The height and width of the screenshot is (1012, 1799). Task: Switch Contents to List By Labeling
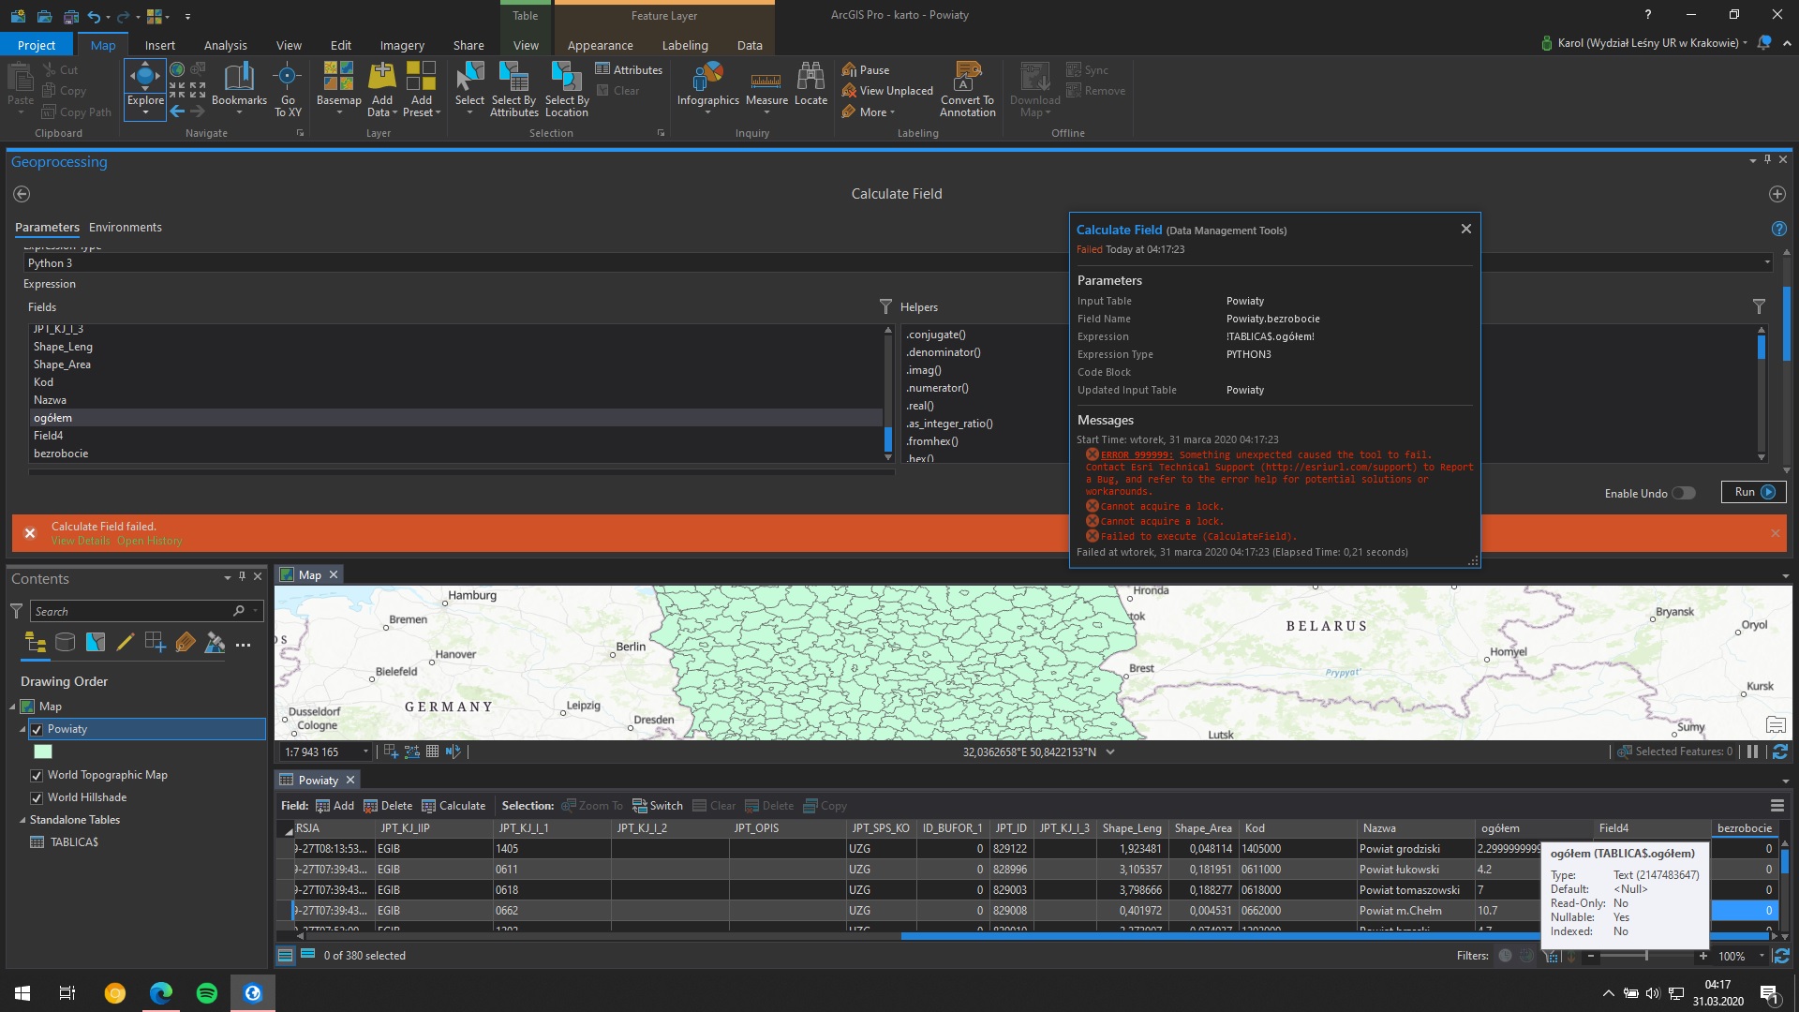[x=185, y=643]
